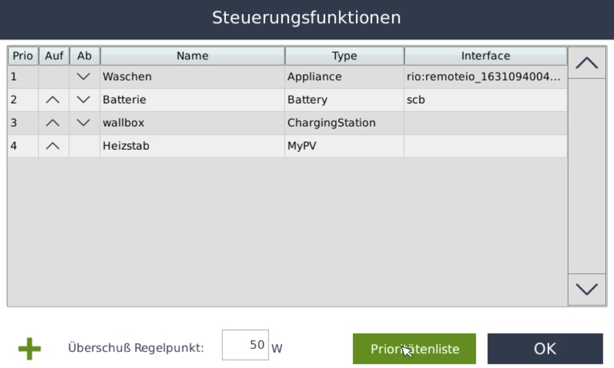Raise wallbox priority with up arrow
The height and width of the screenshot is (368, 614).
click(54, 123)
